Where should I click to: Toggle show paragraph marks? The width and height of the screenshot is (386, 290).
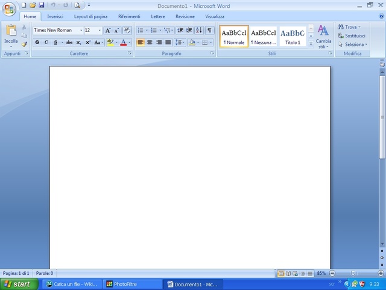point(209,30)
